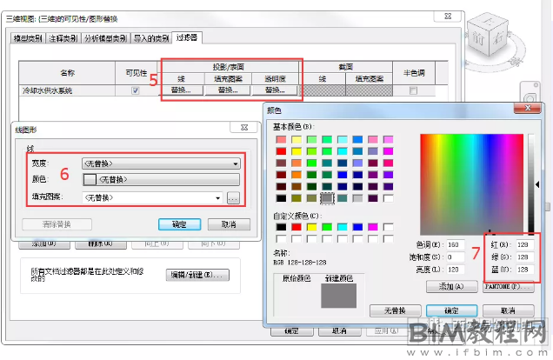Viewport: 553px width, 360px height.
Task: Click the 编辑/新建 button
Action: (x=197, y=275)
